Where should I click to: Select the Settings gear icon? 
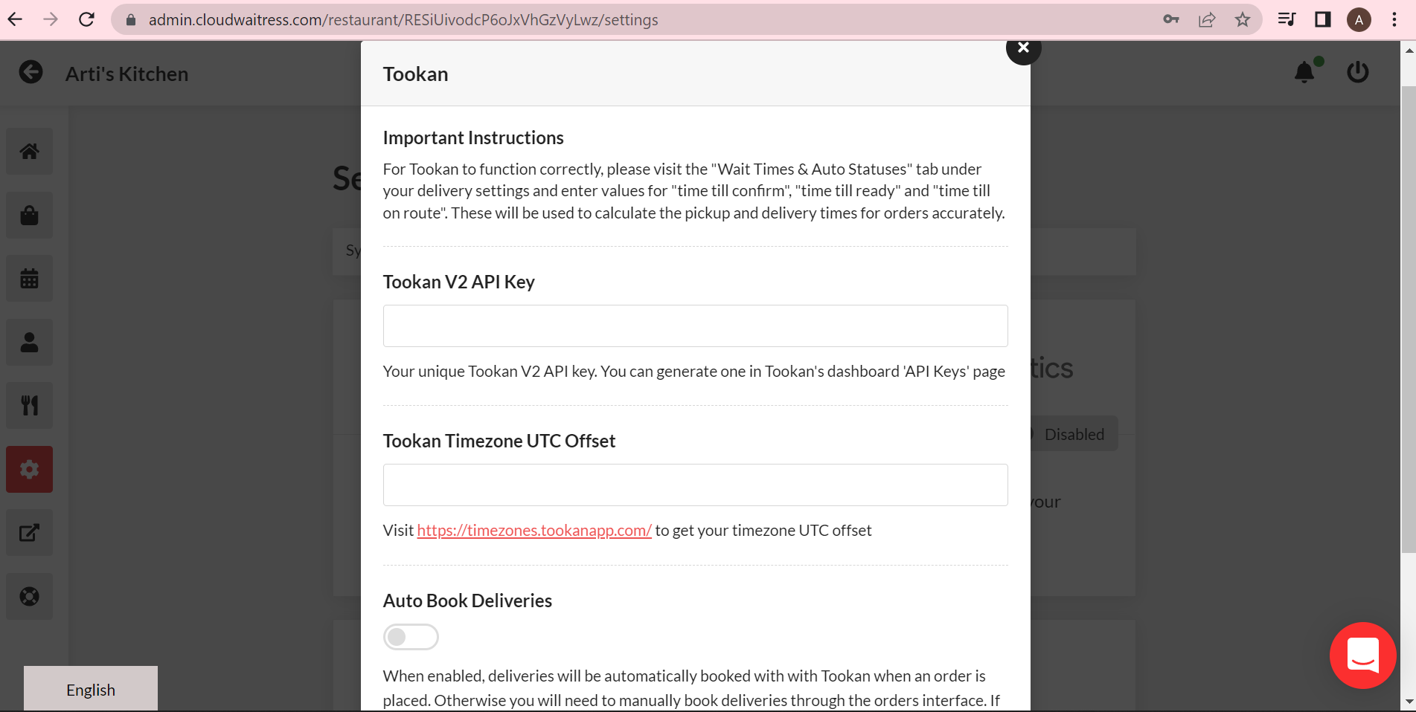[29, 469]
